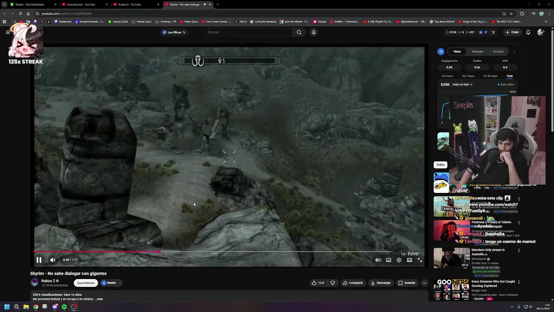Open Every Streamer Who Got Caught thumbnail

click(452, 289)
